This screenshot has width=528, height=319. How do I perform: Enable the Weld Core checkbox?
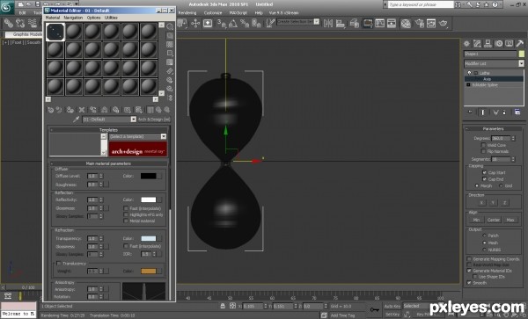(483, 145)
